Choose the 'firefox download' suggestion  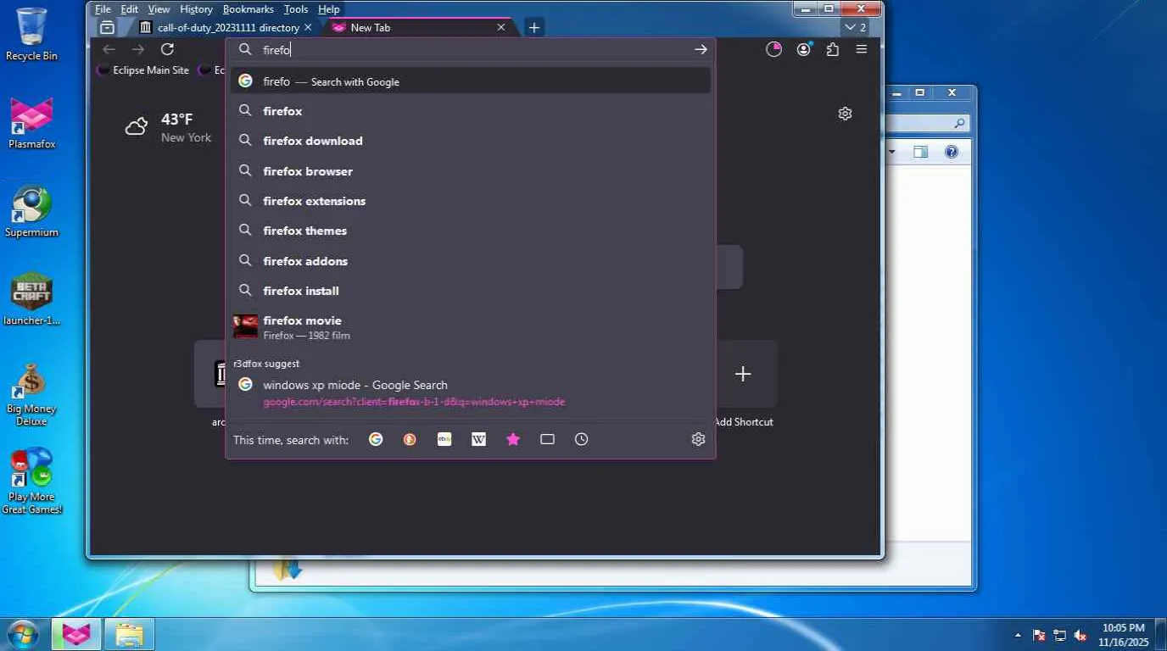pos(471,141)
